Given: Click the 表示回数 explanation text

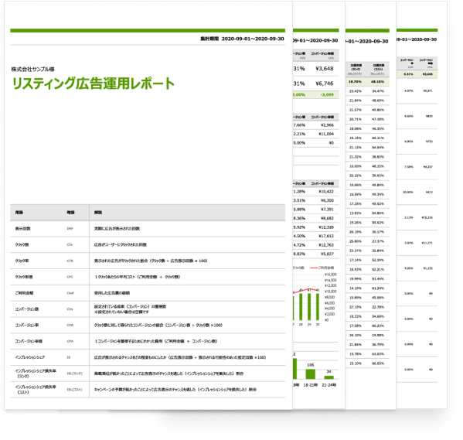Looking at the screenshot, I should [x=117, y=228].
